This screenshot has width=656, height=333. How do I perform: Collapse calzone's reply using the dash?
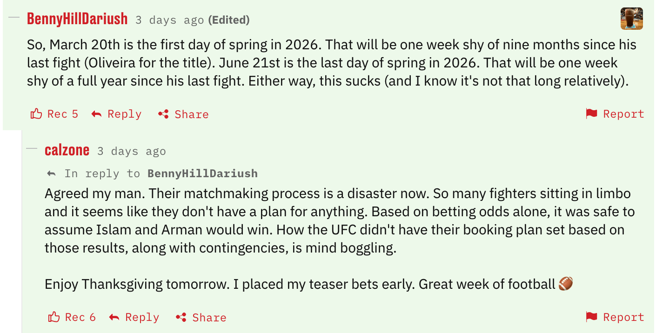pyautogui.click(x=32, y=149)
